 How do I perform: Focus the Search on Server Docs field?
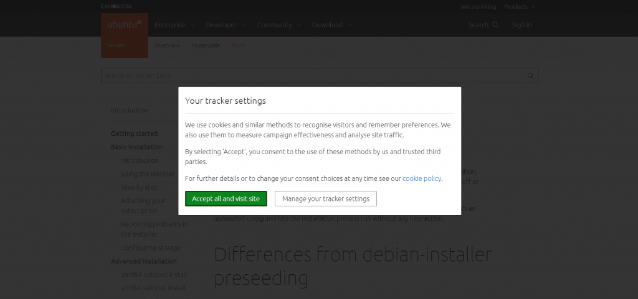(x=312, y=76)
